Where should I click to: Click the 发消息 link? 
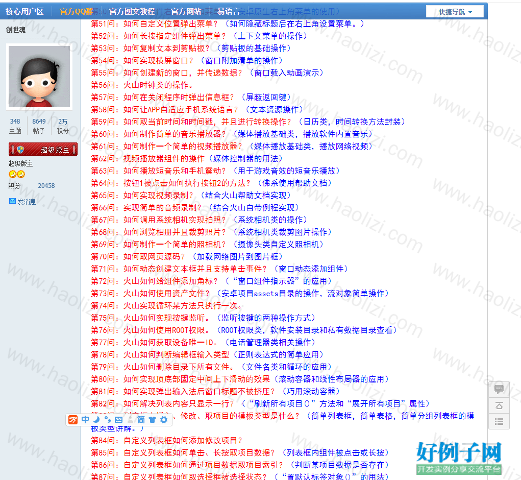point(27,201)
